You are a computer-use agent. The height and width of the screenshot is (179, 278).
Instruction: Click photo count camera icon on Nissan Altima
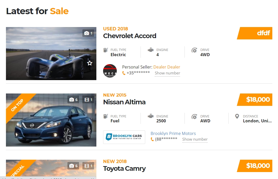tap(72, 100)
